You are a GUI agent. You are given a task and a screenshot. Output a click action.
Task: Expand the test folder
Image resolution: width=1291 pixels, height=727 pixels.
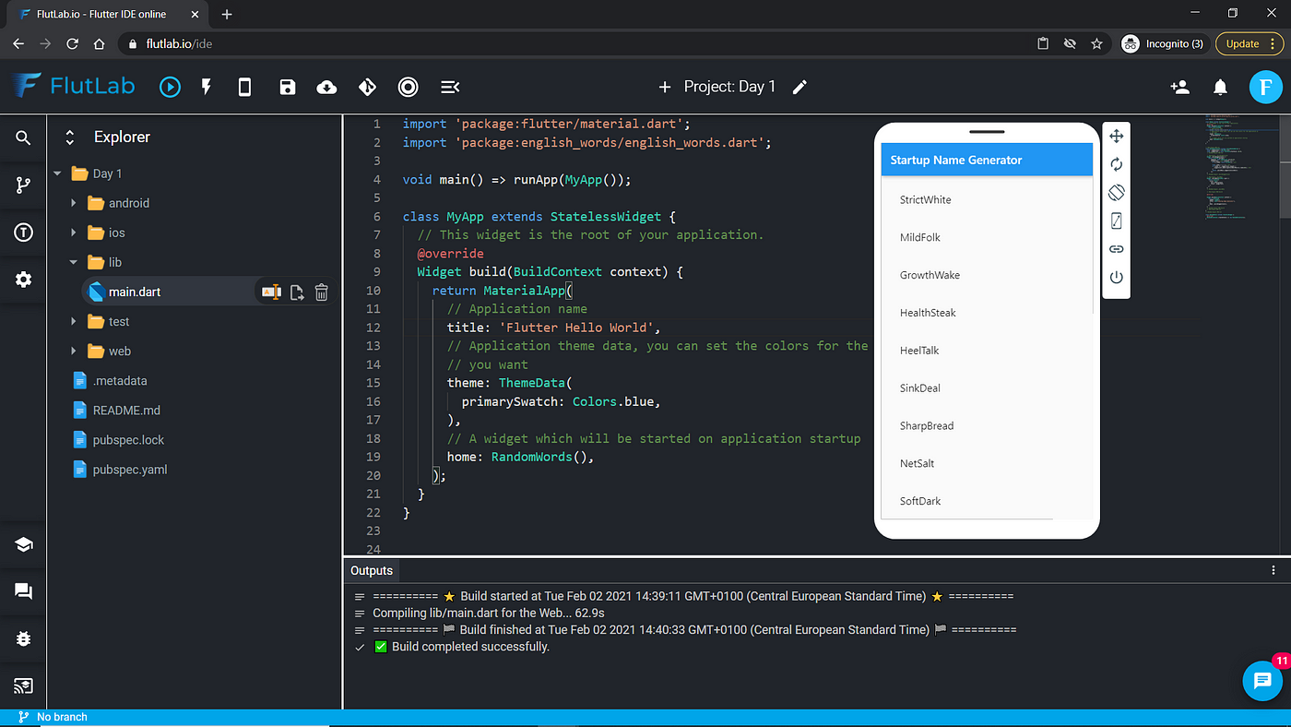pos(74,321)
